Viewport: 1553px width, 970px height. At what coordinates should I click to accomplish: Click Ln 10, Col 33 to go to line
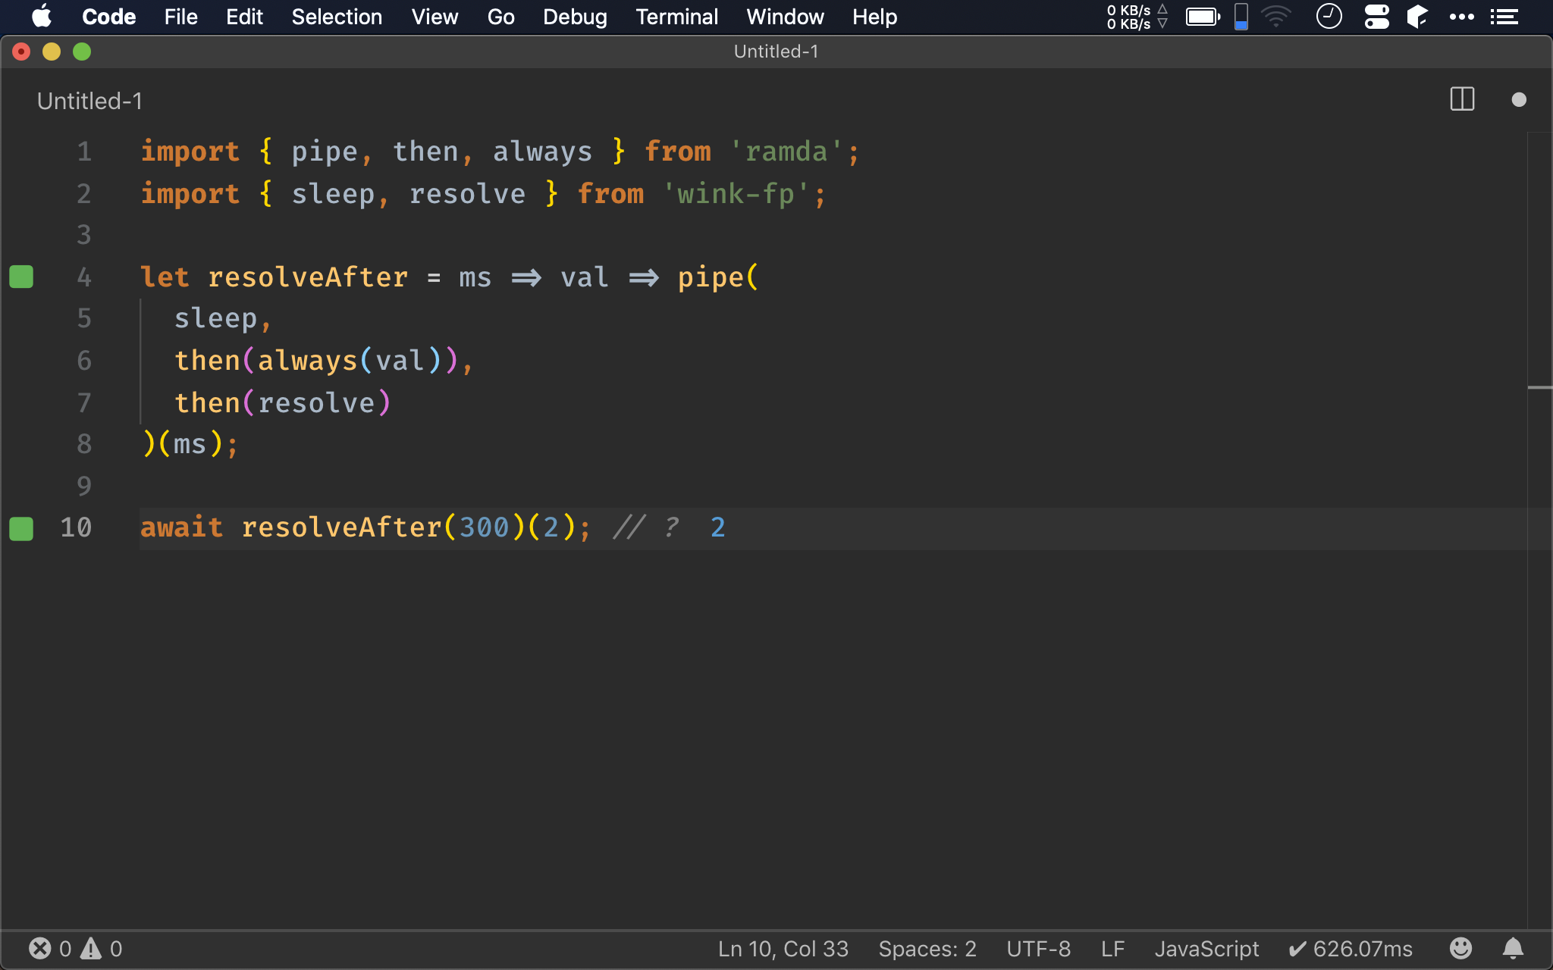point(783,949)
